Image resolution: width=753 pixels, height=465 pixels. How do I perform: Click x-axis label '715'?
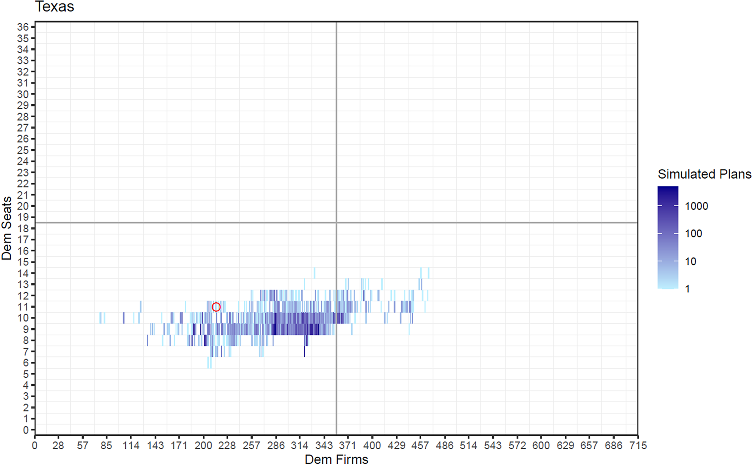[x=638, y=446]
